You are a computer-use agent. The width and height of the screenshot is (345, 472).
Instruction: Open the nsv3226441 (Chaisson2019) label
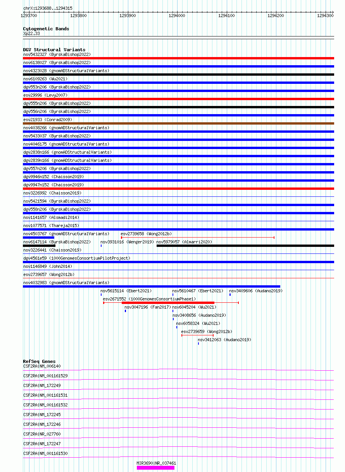(x=52, y=250)
